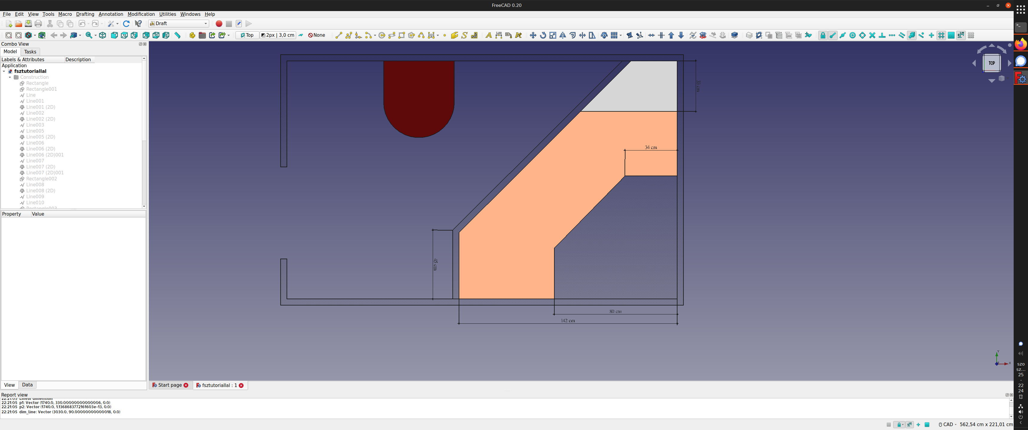Collapse the Construction group in tree
Screen dimensions: 1028x430
click(x=10, y=77)
